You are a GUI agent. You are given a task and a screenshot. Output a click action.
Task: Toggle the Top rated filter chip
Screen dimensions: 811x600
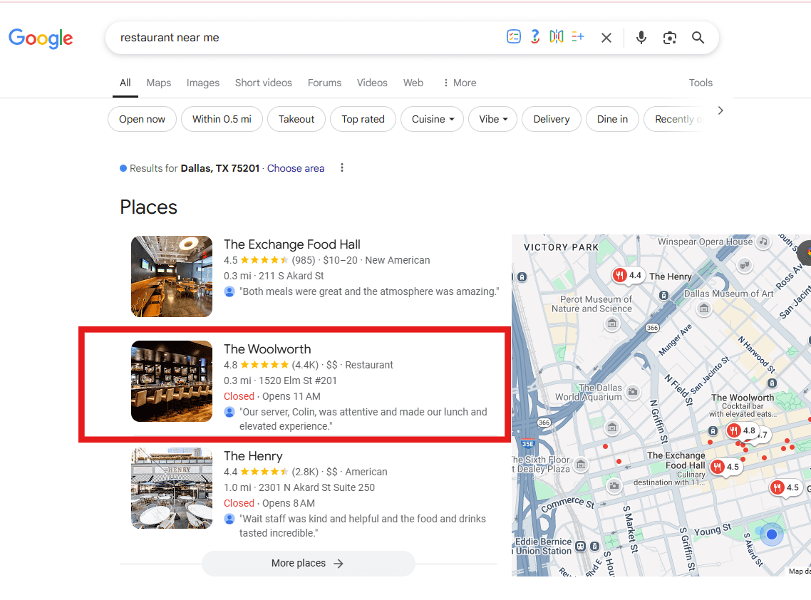[363, 119]
